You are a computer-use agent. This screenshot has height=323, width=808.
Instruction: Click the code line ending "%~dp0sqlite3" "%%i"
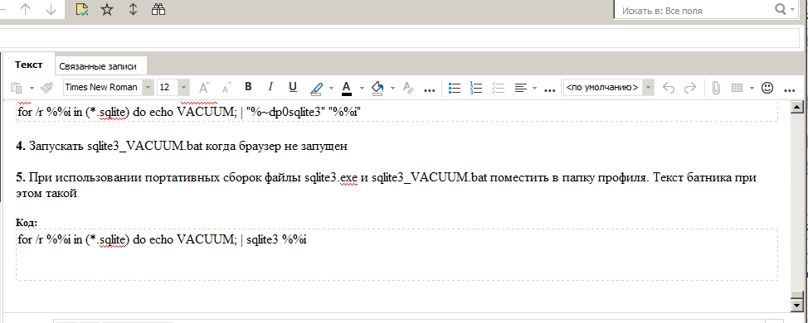(x=188, y=113)
